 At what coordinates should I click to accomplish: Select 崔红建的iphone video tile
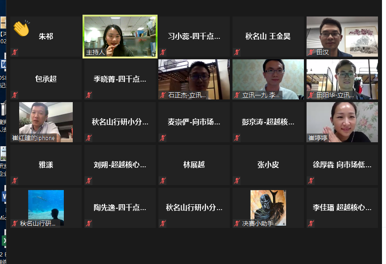pos(46,122)
